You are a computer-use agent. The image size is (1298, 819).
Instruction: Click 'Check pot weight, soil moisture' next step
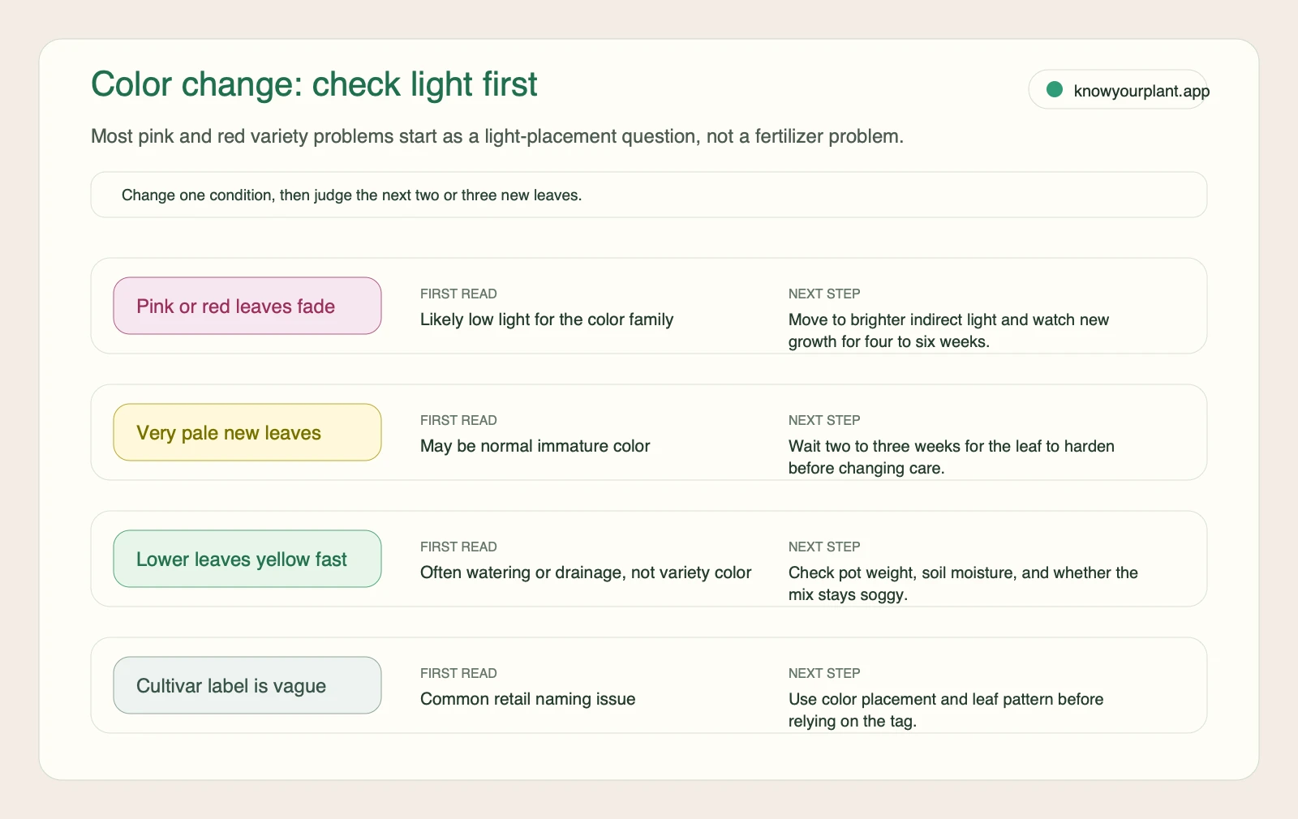click(963, 584)
